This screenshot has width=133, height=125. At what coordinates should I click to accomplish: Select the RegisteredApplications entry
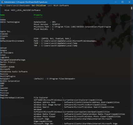12,97
